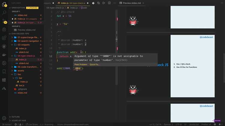Screen dimensions: 225x126
Task: Open the Extensions view
Action: tap(4, 38)
